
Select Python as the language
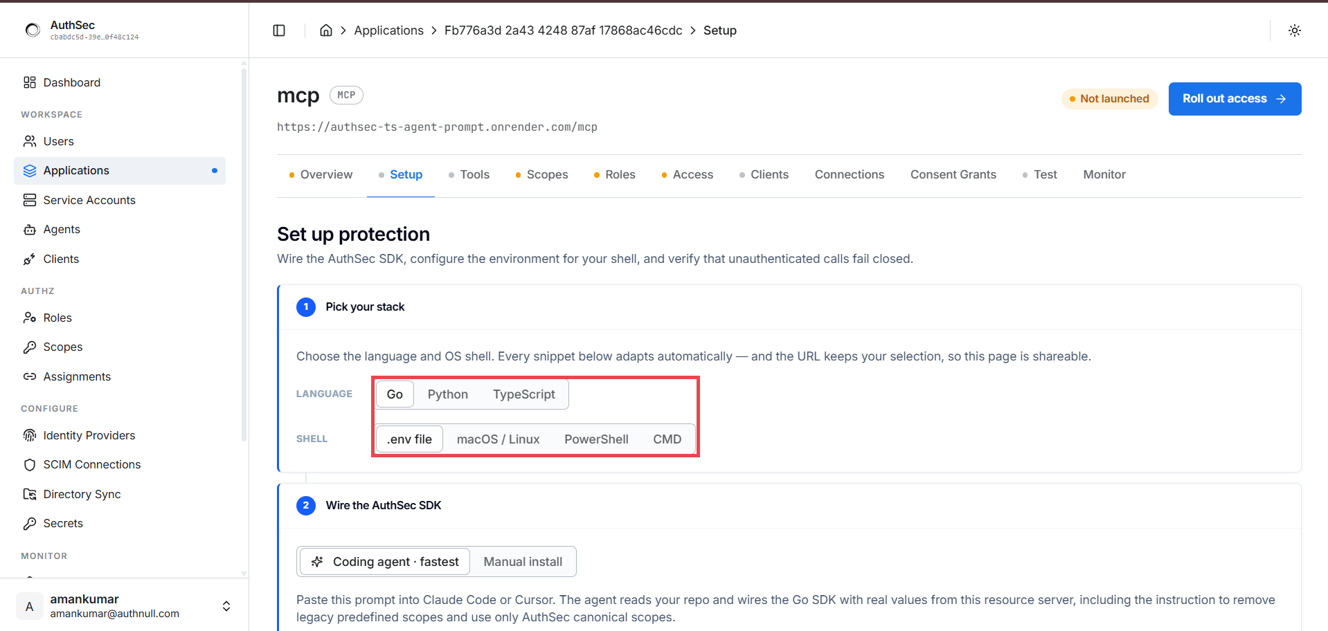point(448,394)
